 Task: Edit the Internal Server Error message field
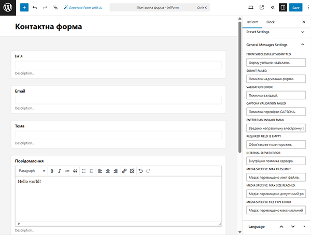[276, 161]
